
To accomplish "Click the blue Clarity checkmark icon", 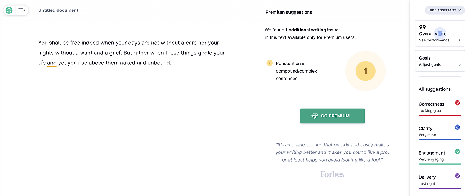I will click(458, 127).
